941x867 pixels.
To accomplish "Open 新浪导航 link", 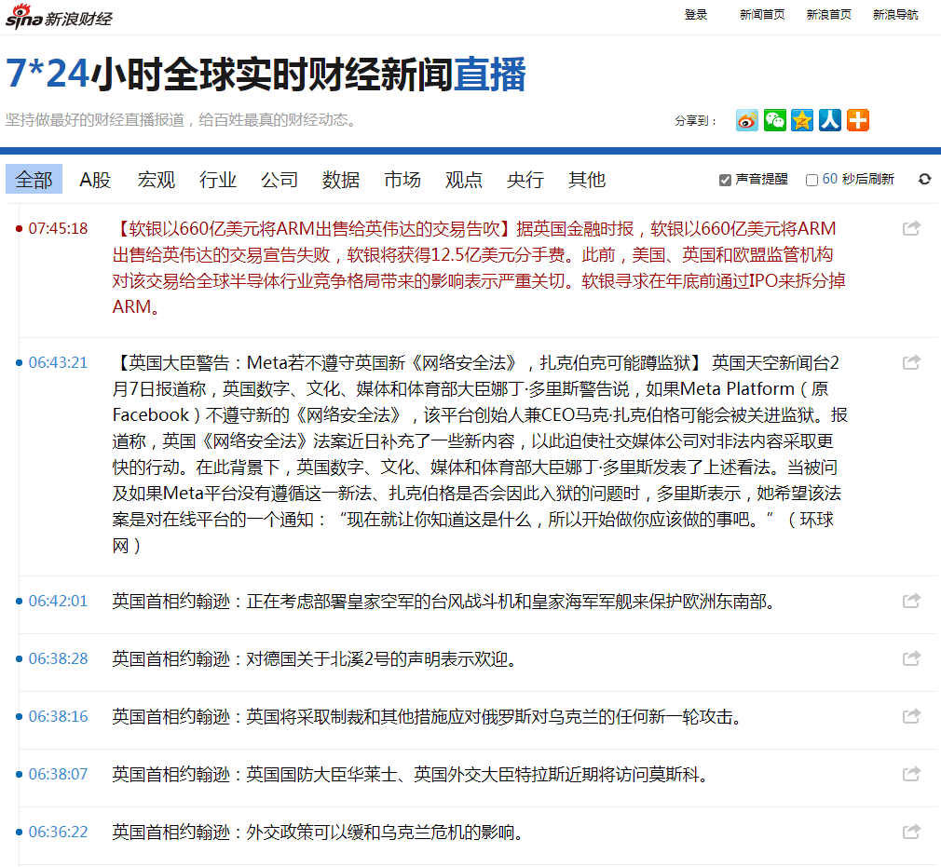I will (x=895, y=14).
